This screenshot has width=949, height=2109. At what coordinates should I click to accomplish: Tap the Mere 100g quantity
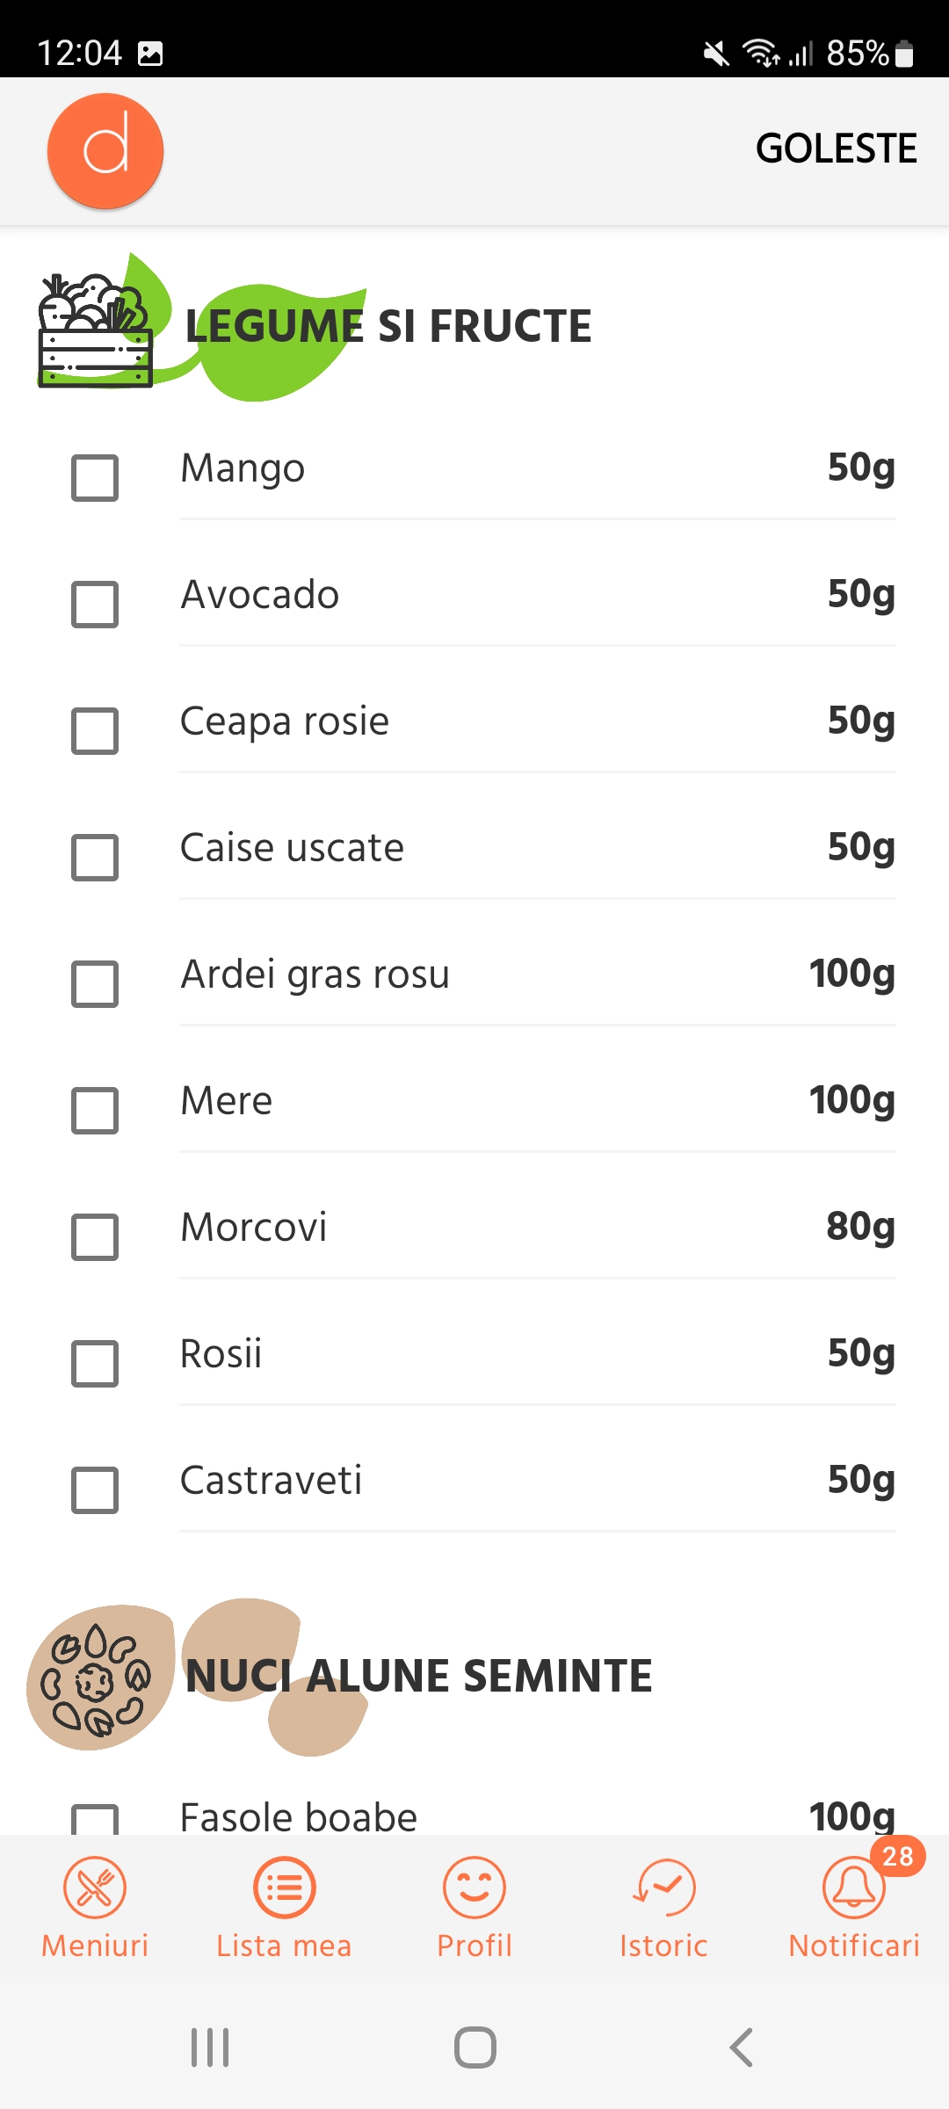[x=851, y=1100]
